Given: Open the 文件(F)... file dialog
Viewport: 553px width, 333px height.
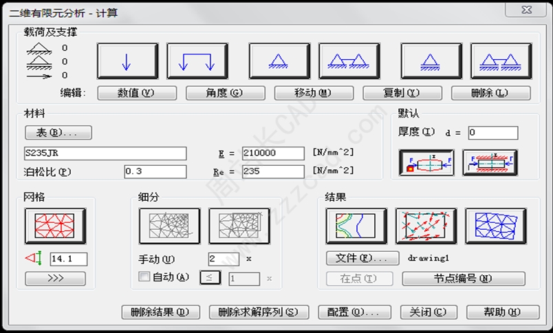Looking at the screenshot, I should [362, 259].
